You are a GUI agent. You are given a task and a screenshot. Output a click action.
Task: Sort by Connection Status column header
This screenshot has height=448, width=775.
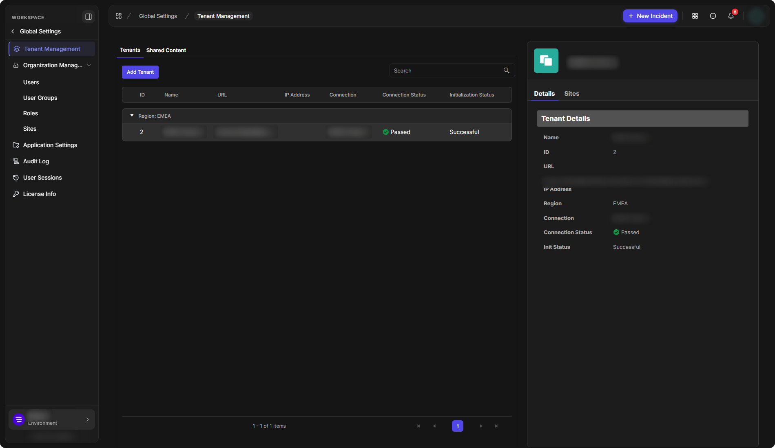(x=404, y=95)
